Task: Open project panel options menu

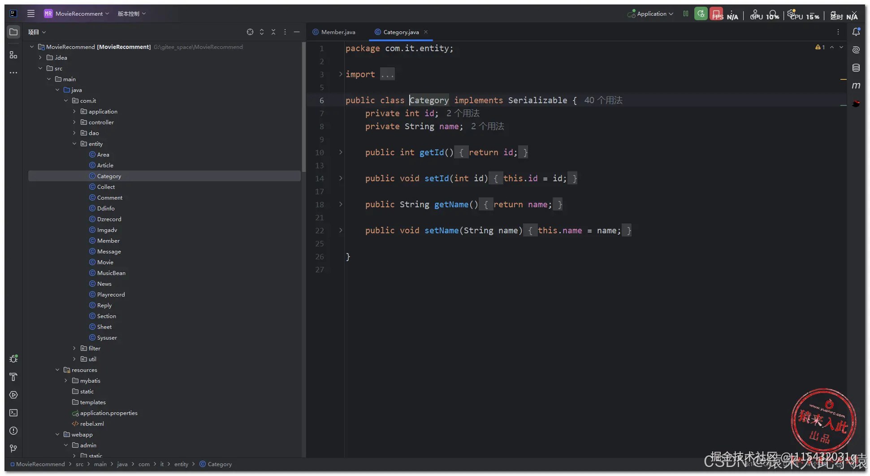Action: tap(285, 32)
